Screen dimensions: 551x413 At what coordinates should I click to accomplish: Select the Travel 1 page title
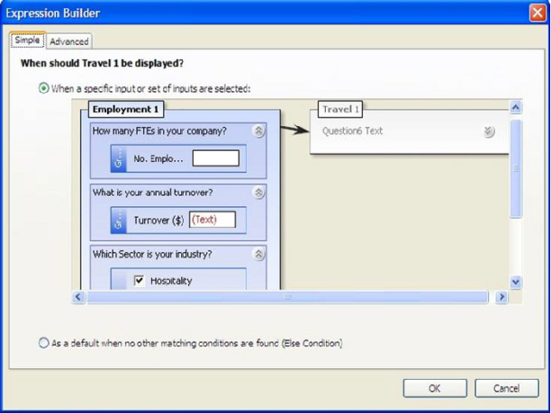(x=340, y=109)
